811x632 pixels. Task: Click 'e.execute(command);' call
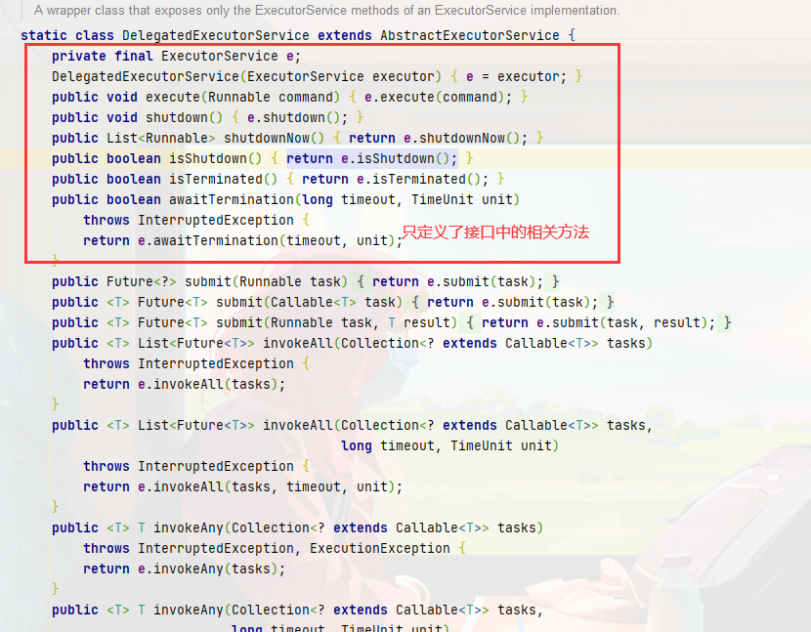pos(438,97)
